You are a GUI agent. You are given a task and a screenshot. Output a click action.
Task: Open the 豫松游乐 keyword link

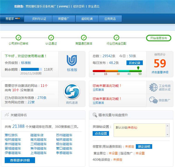click(x=11, y=135)
